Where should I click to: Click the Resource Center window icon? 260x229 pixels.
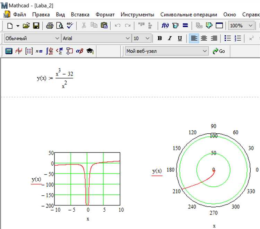click(x=219, y=25)
